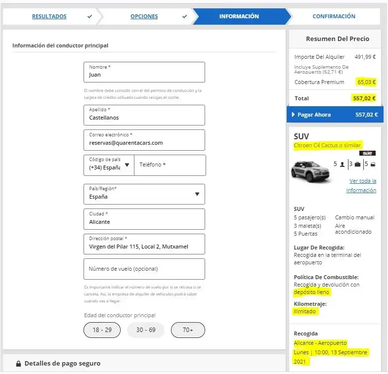Click the highlighted Ilimitado mileage text

304,311
